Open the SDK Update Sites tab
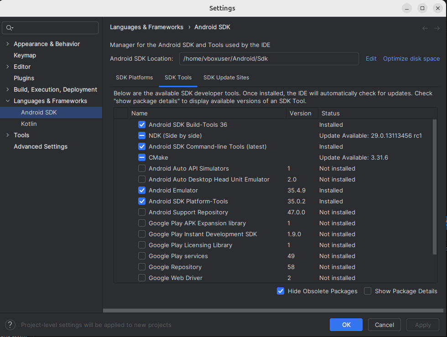This screenshot has width=447, height=337. [226, 78]
